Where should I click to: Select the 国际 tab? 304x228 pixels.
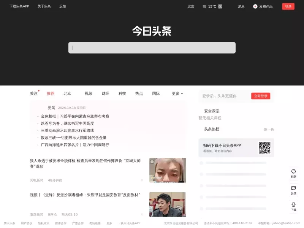click(x=156, y=93)
